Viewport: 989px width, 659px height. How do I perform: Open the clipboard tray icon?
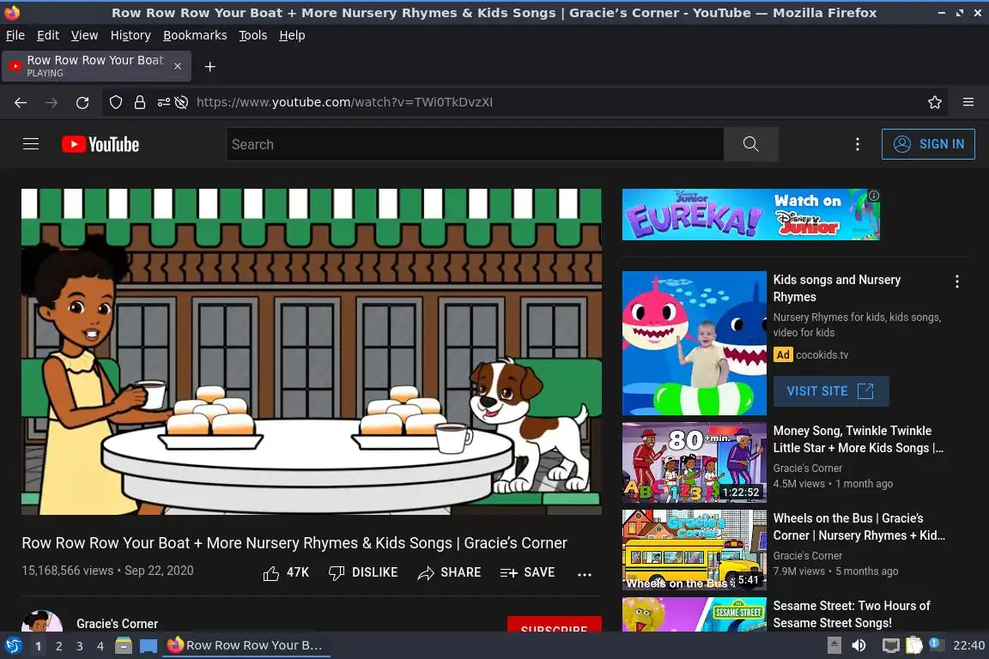point(914,645)
